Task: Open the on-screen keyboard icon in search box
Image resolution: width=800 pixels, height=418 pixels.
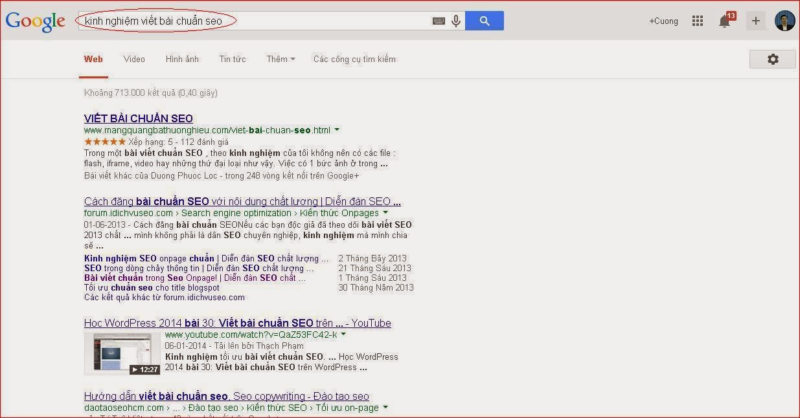Action: [439, 21]
